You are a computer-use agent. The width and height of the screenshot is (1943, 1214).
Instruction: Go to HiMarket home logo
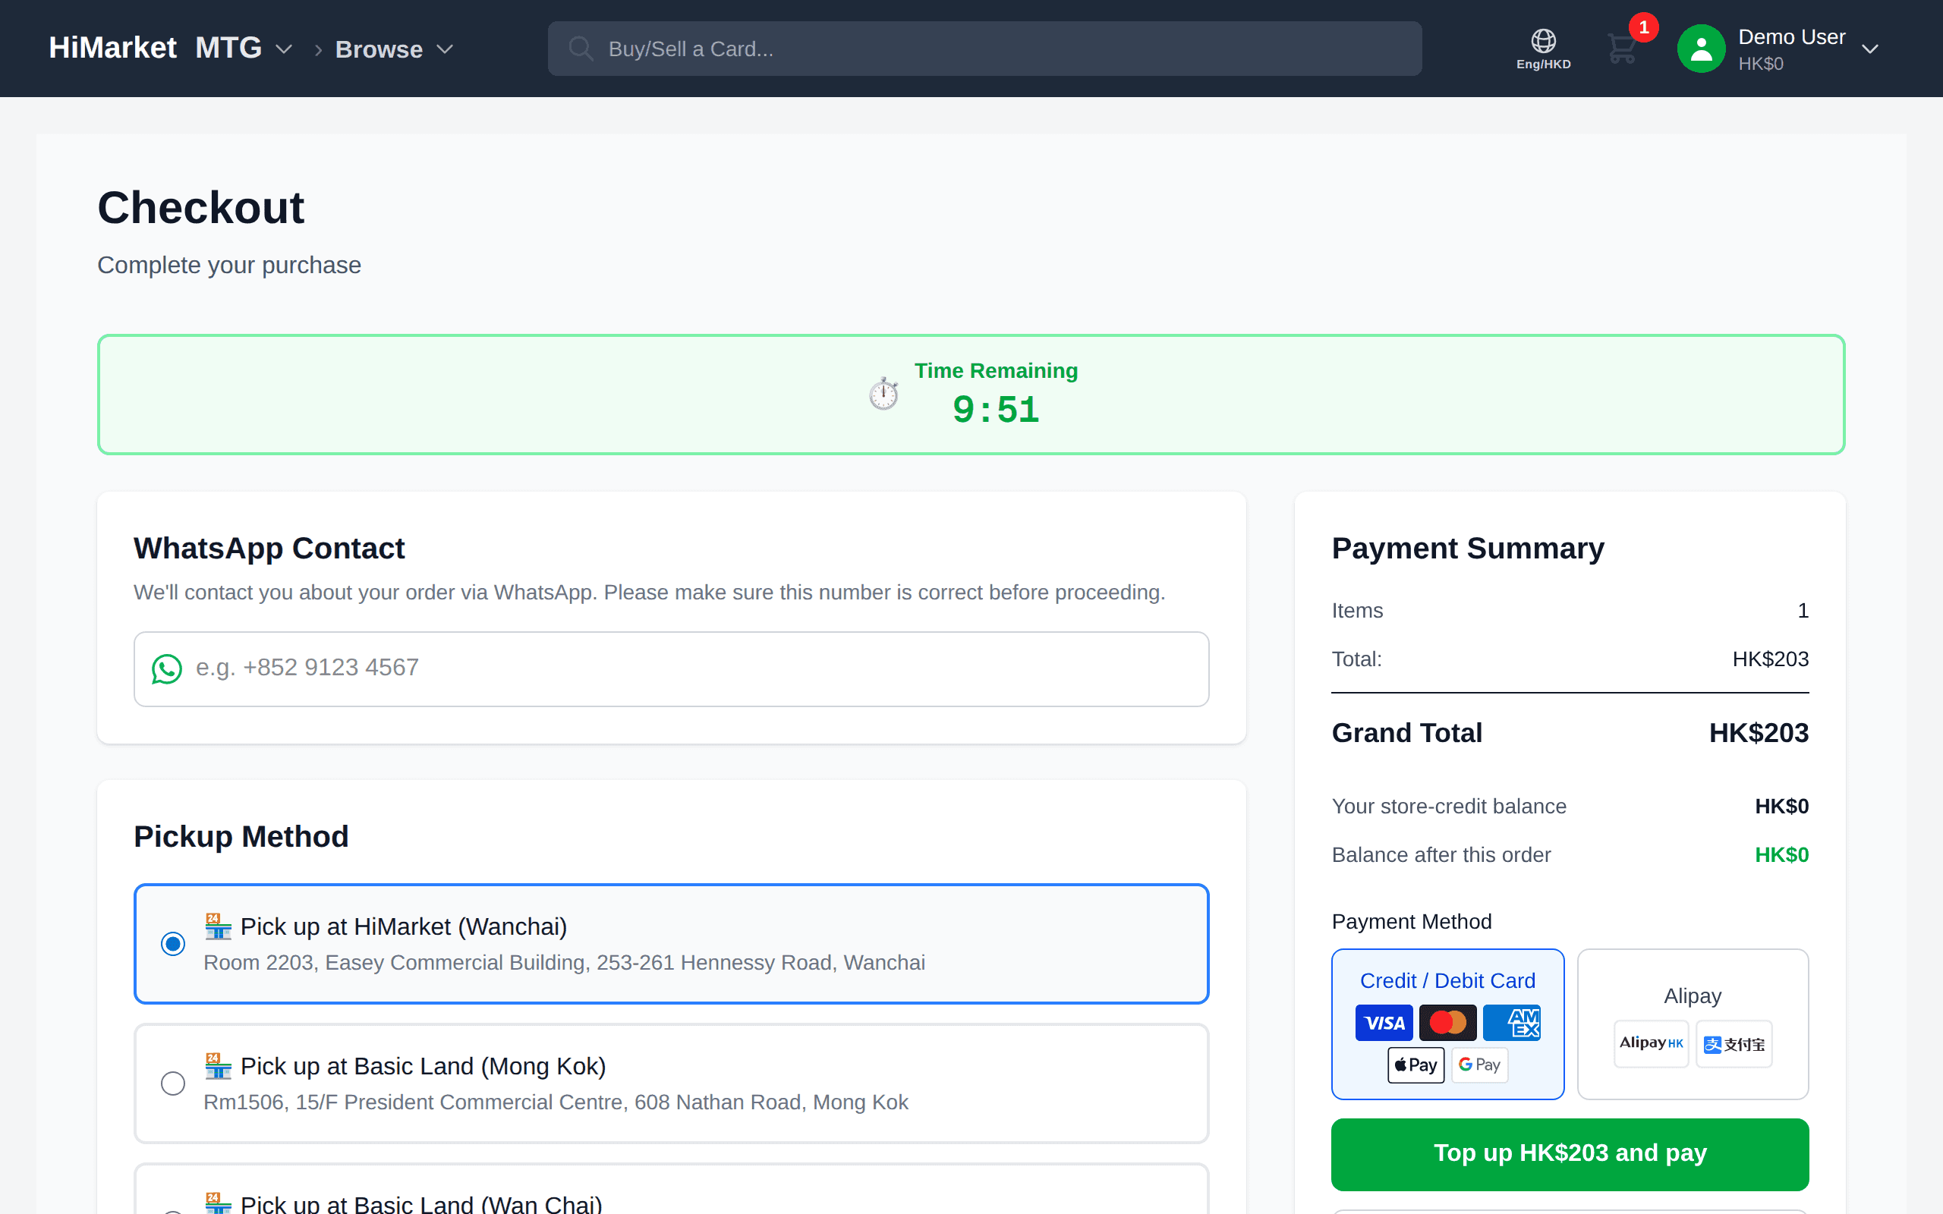(x=112, y=48)
